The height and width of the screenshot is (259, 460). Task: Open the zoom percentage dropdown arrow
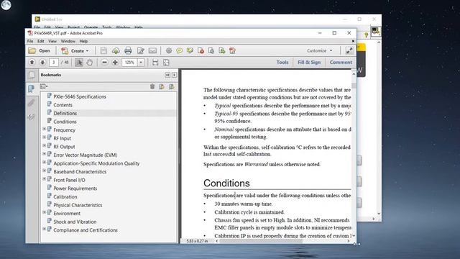pos(141,63)
